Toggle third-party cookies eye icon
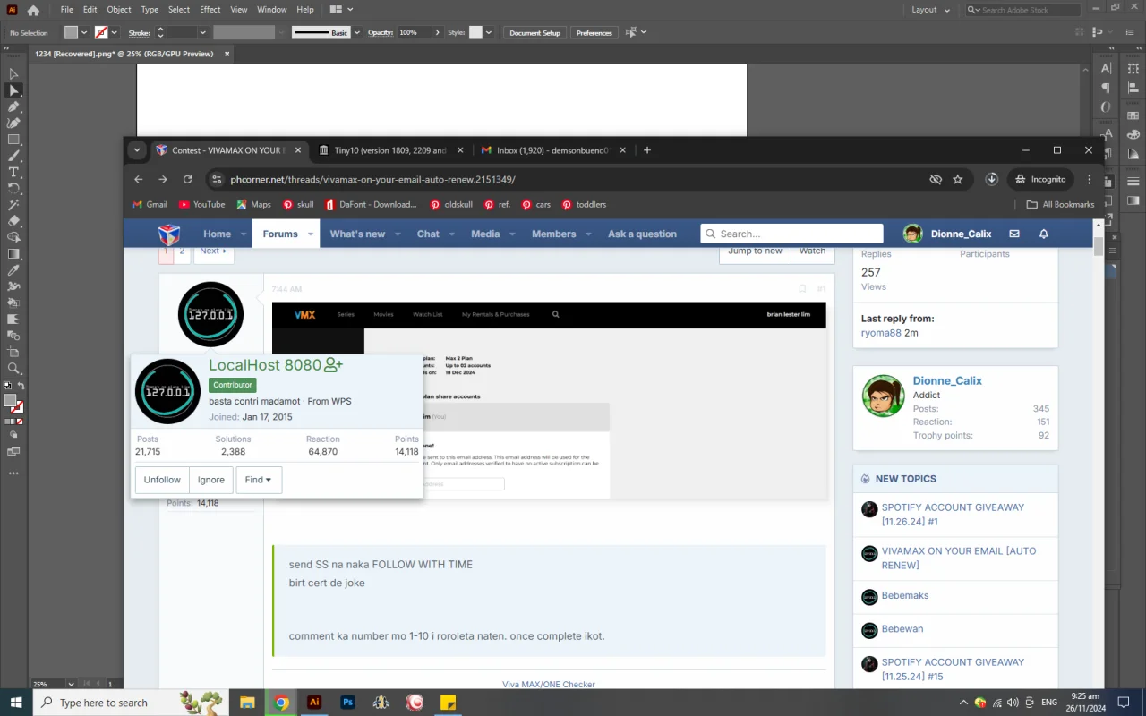This screenshot has width=1146, height=716. [936, 179]
